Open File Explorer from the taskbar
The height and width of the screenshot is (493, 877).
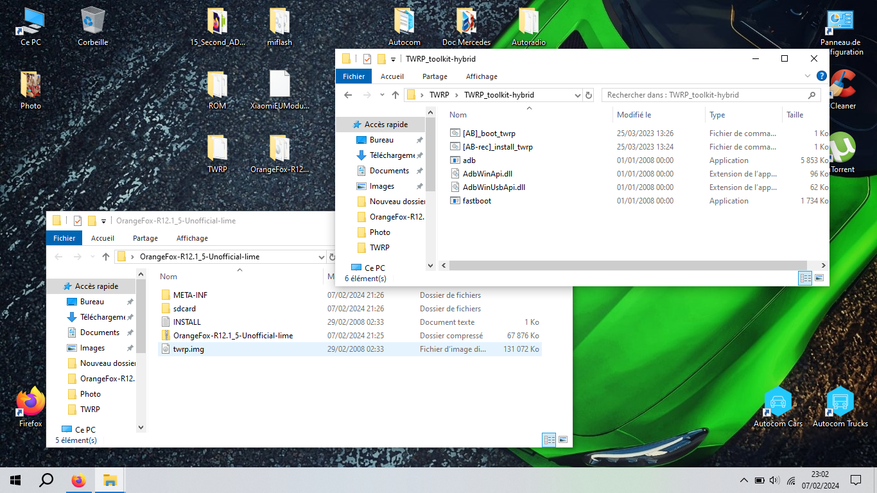(x=110, y=480)
